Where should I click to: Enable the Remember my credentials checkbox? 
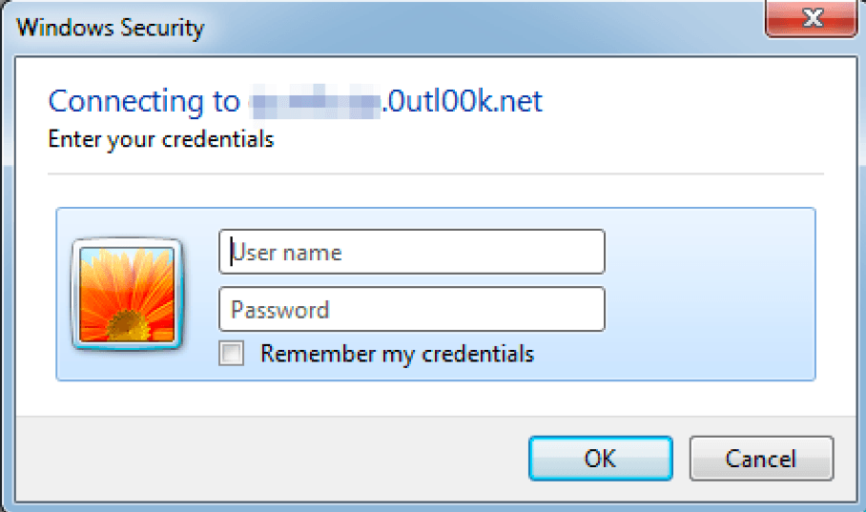[x=232, y=354]
